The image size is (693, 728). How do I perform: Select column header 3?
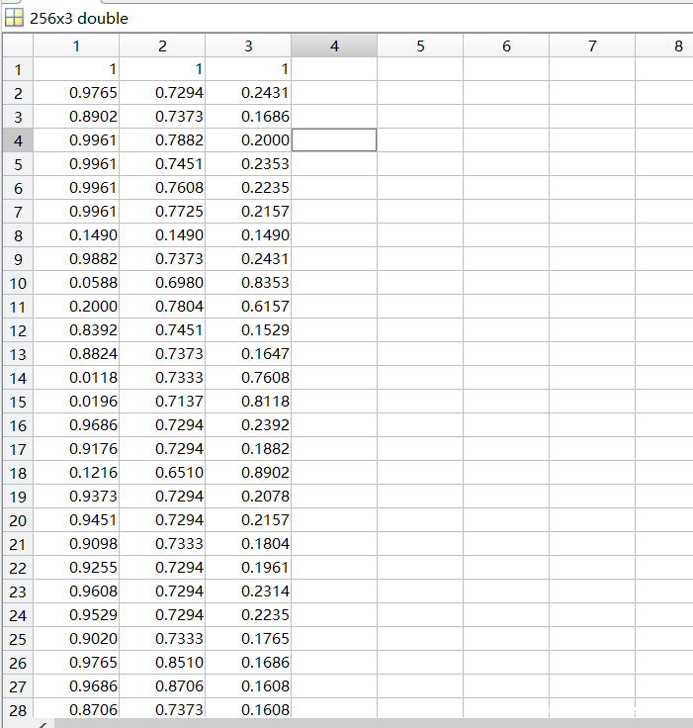point(248,45)
